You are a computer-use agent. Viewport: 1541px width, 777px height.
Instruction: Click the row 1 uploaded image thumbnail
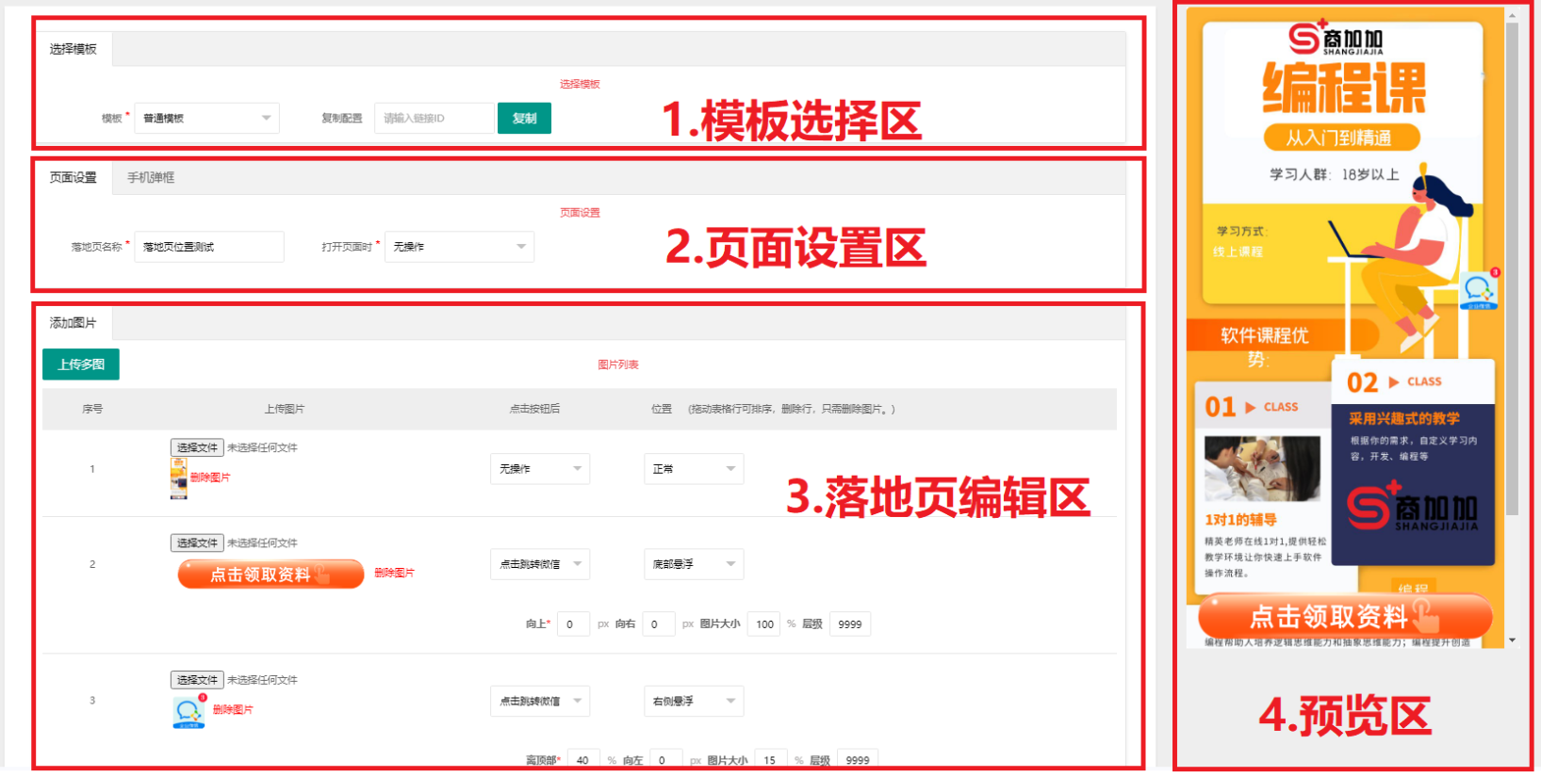(178, 478)
